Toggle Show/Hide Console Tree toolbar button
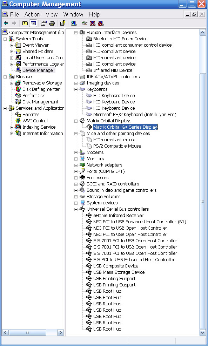The height and width of the screenshot is (346, 208). click(x=33, y=23)
